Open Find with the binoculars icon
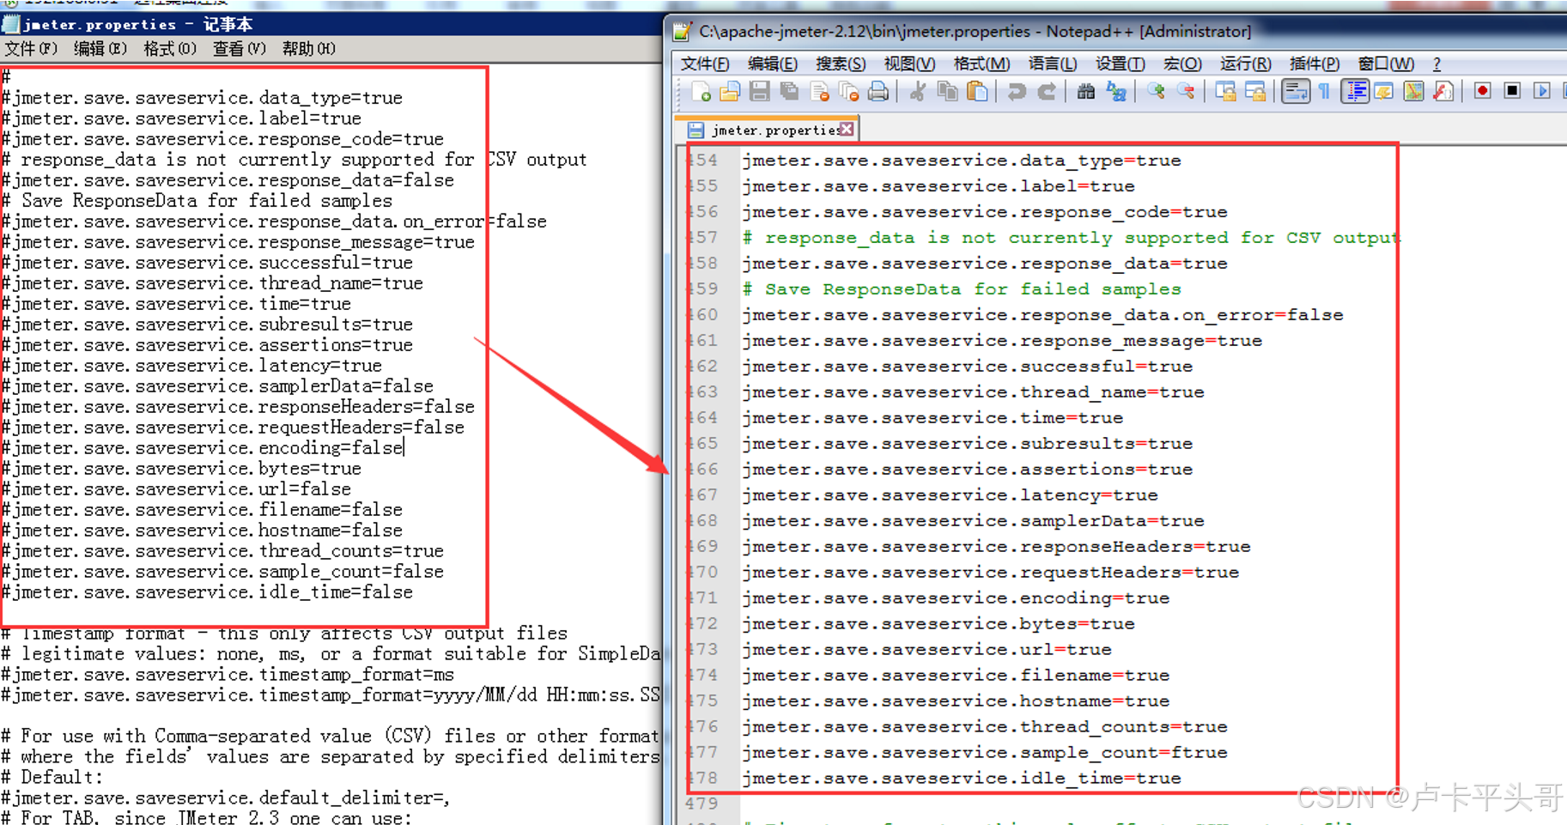Viewport: 1567px width, 825px height. (x=1086, y=91)
